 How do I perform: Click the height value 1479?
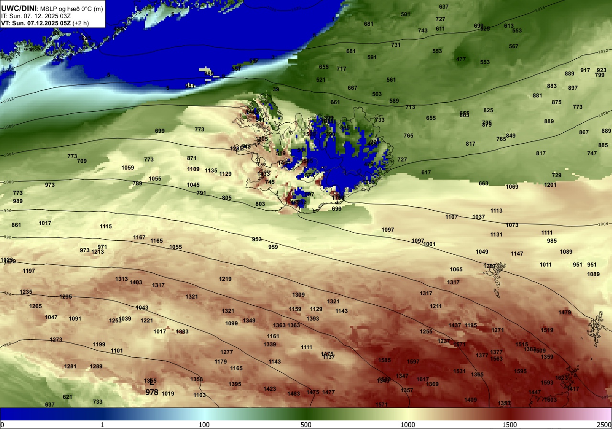click(x=565, y=312)
